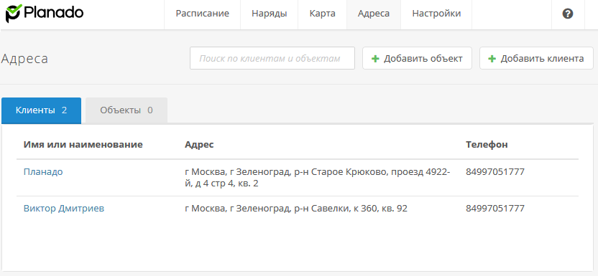
Task: Click the green plus on Добавить объект
Action: (376, 59)
